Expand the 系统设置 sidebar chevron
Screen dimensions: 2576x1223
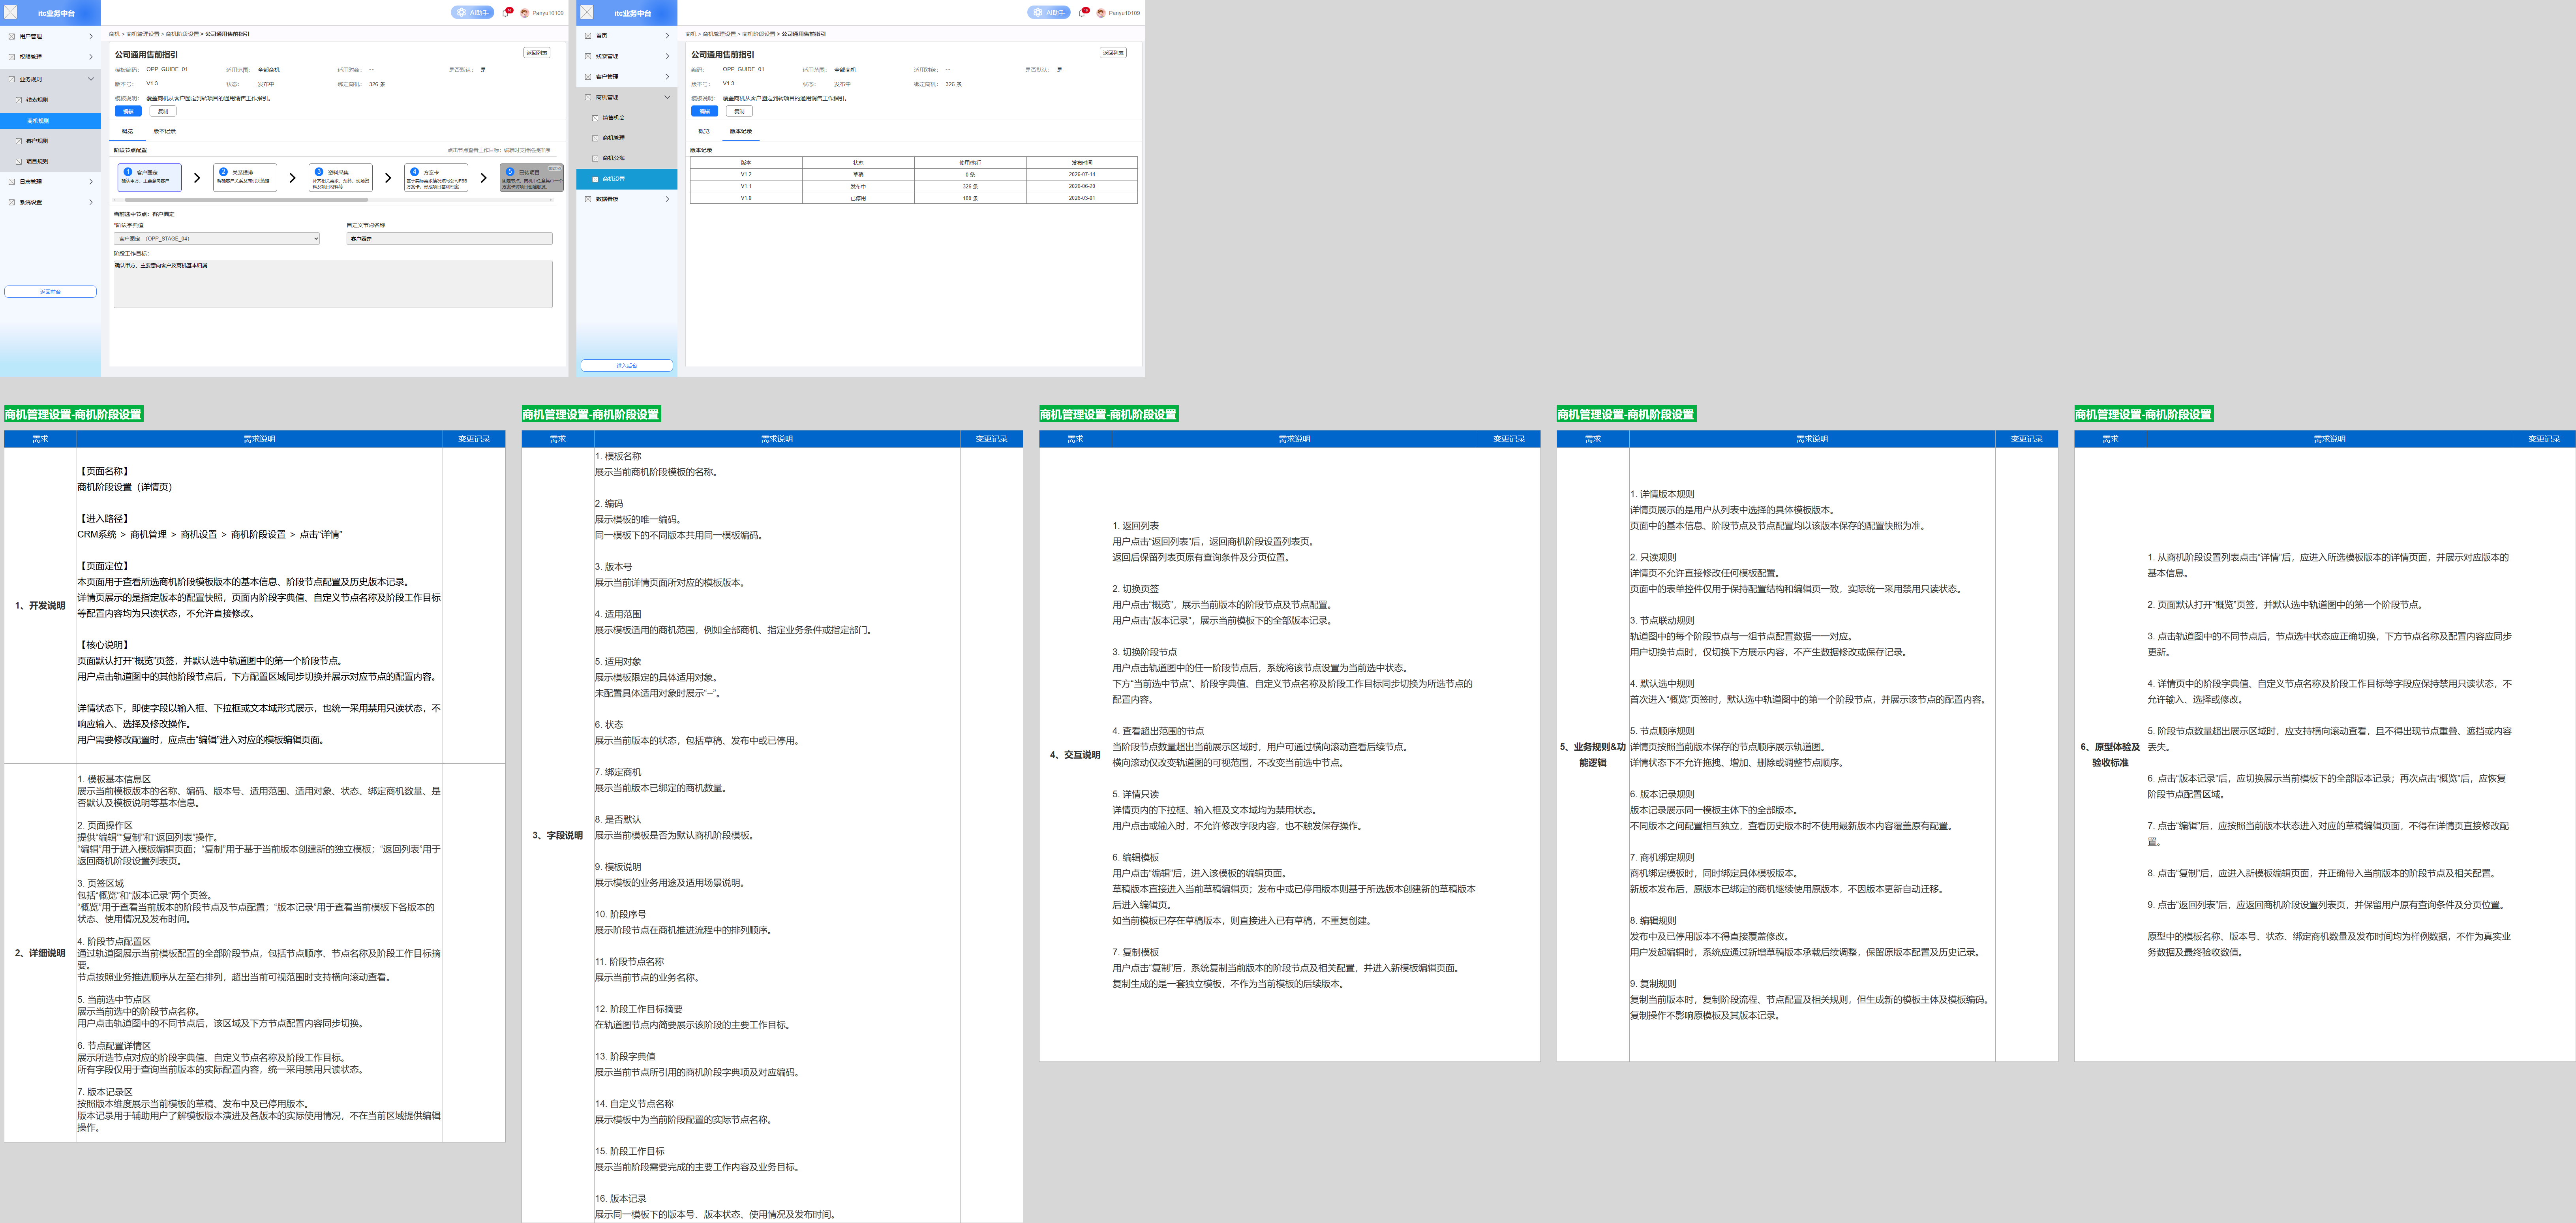click(91, 202)
